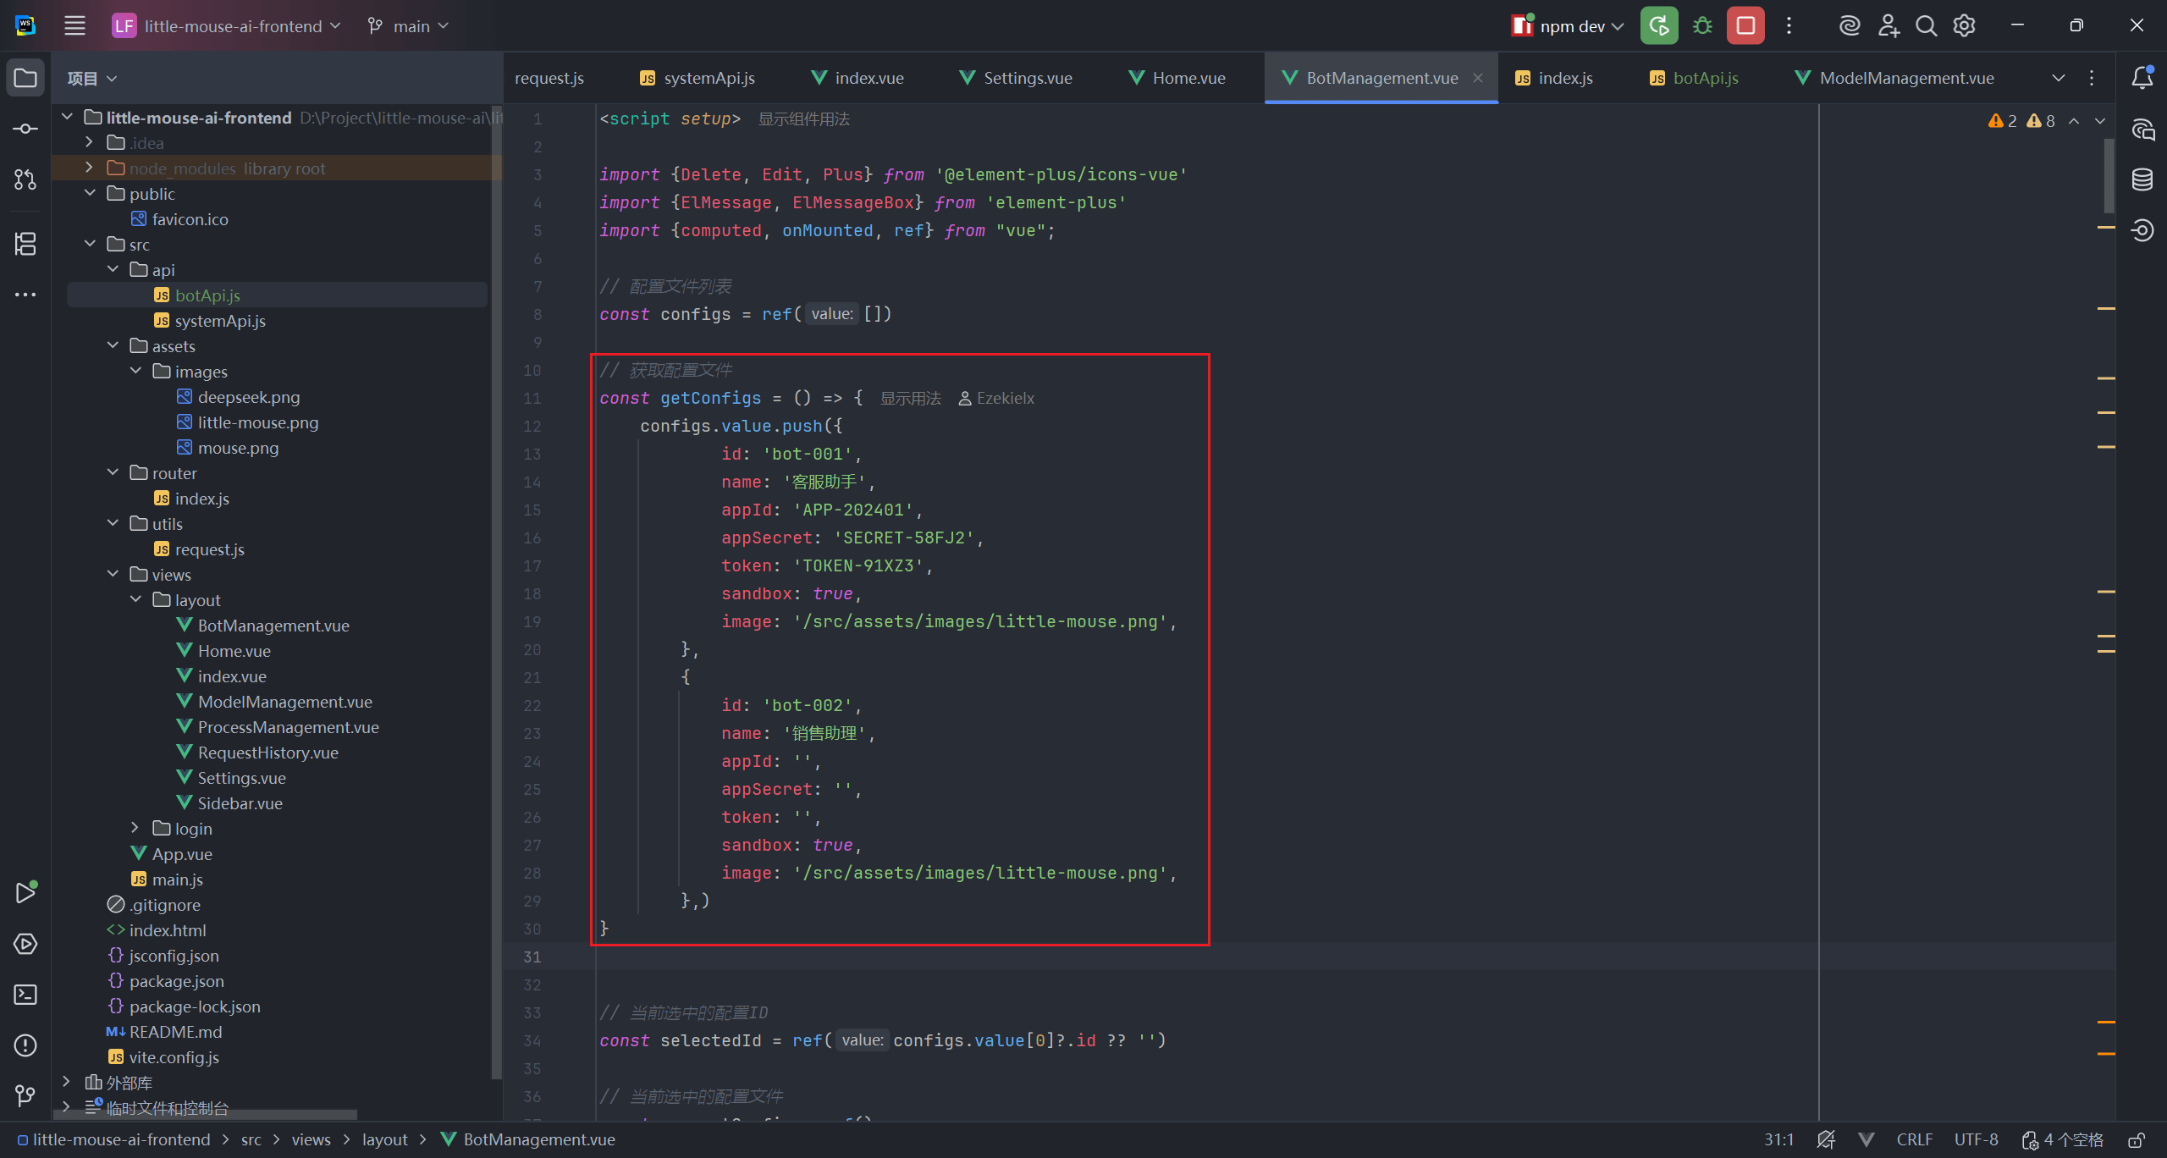
Task: Open the Git tool window icon
Action: pyautogui.click(x=25, y=1096)
